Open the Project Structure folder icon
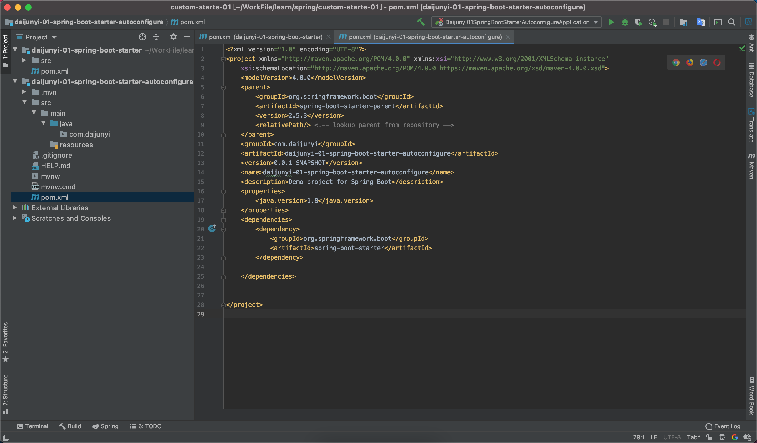 click(x=683, y=22)
